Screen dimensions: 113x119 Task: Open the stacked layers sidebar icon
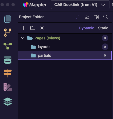pyautogui.click(x=8, y=102)
